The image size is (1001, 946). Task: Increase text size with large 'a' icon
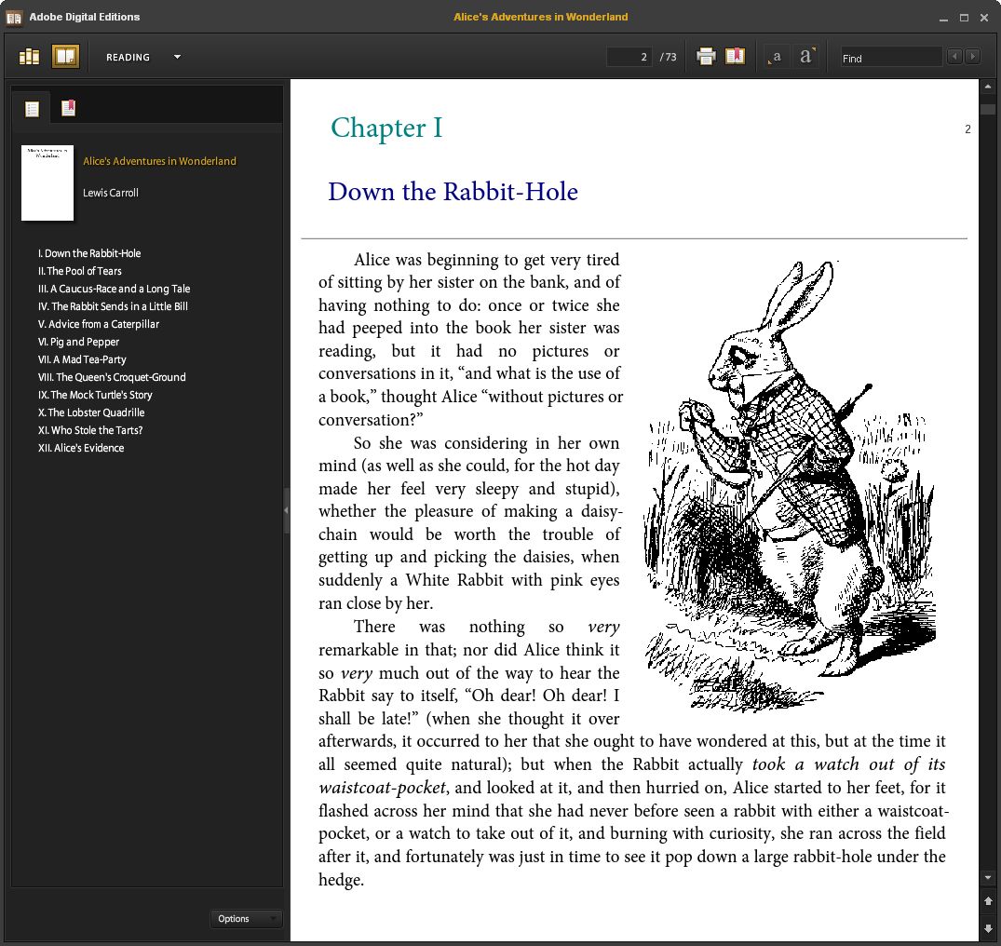pos(806,56)
